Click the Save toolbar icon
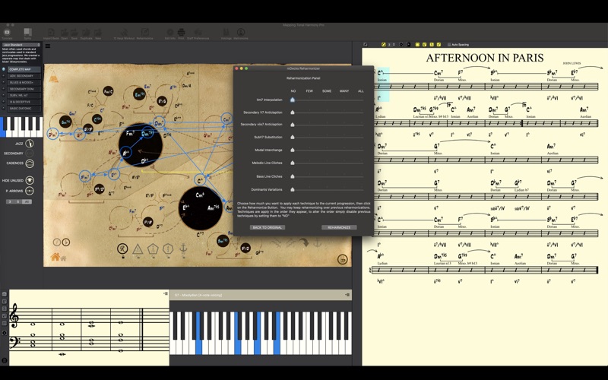The height and width of the screenshot is (380, 608). click(x=74, y=33)
